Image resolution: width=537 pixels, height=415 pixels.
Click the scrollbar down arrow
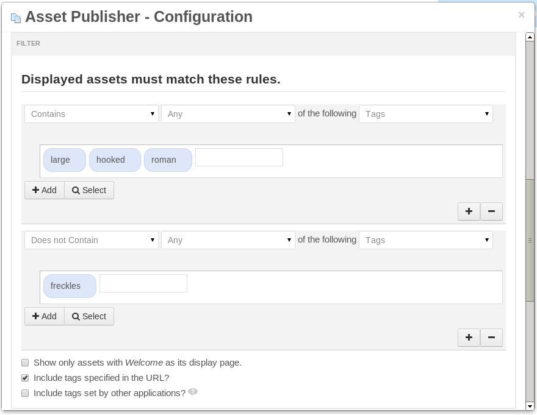[530, 406]
